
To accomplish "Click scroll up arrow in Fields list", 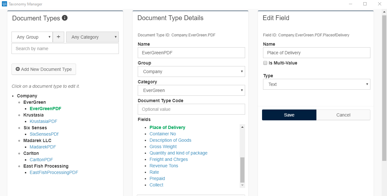I will [242, 127].
